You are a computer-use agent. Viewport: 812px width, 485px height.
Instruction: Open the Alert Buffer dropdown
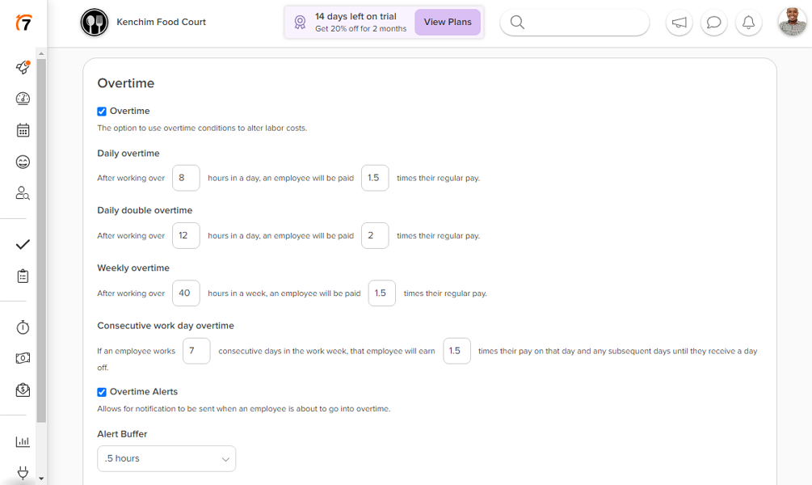click(166, 458)
